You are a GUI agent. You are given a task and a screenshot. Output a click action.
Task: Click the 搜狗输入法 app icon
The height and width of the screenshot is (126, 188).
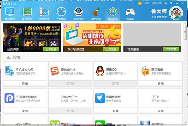(x=55, y=71)
